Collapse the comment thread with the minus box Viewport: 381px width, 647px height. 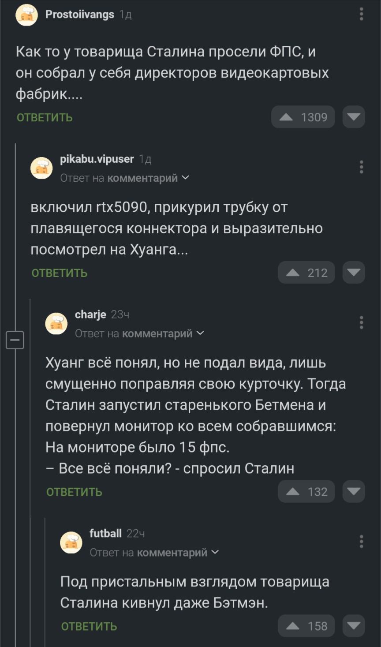click(x=15, y=340)
